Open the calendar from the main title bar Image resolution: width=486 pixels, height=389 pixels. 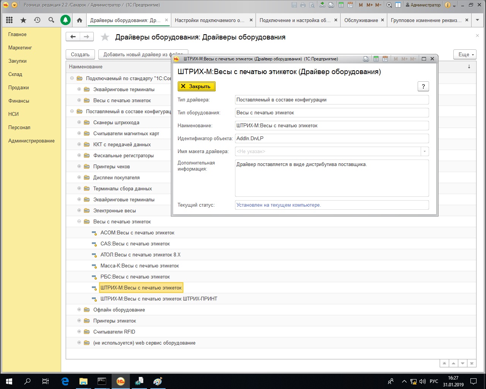[x=350, y=5]
